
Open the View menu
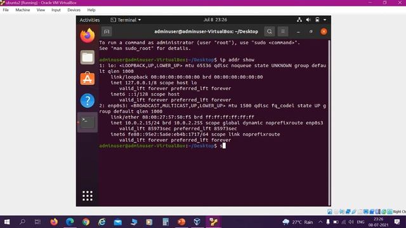click(41, 10)
